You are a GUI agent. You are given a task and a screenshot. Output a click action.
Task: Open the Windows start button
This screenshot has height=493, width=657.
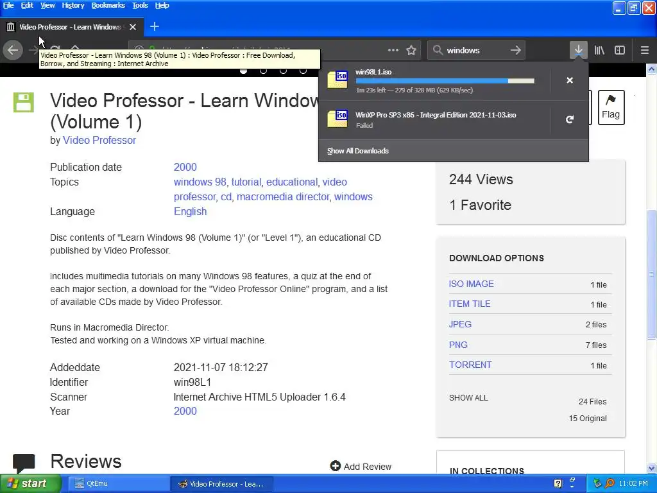[31, 483]
